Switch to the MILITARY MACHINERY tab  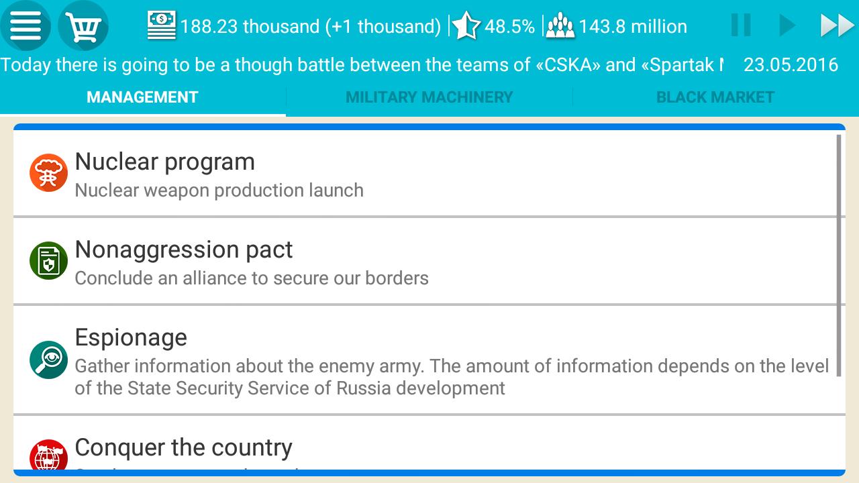429,97
